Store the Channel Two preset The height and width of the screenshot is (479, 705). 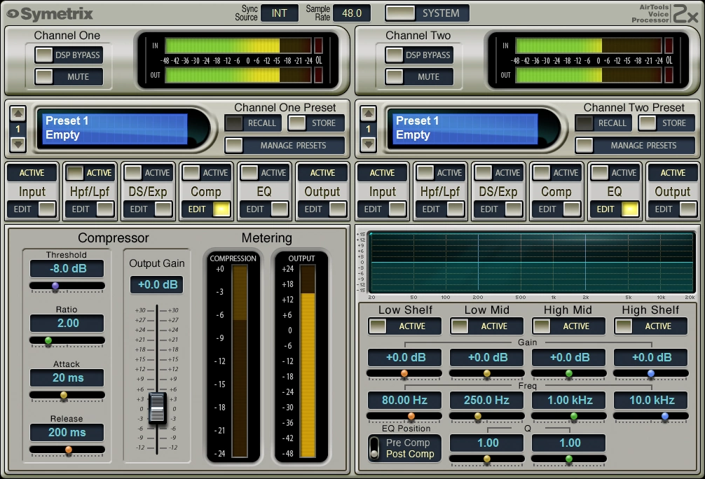point(666,123)
